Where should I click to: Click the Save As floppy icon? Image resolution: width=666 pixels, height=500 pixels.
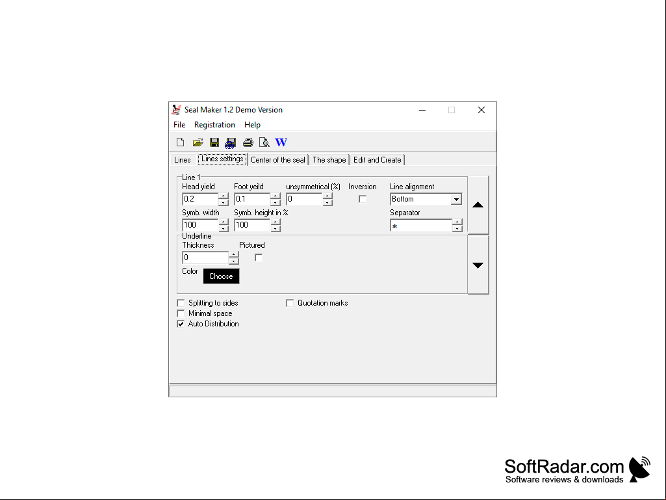coord(231,143)
